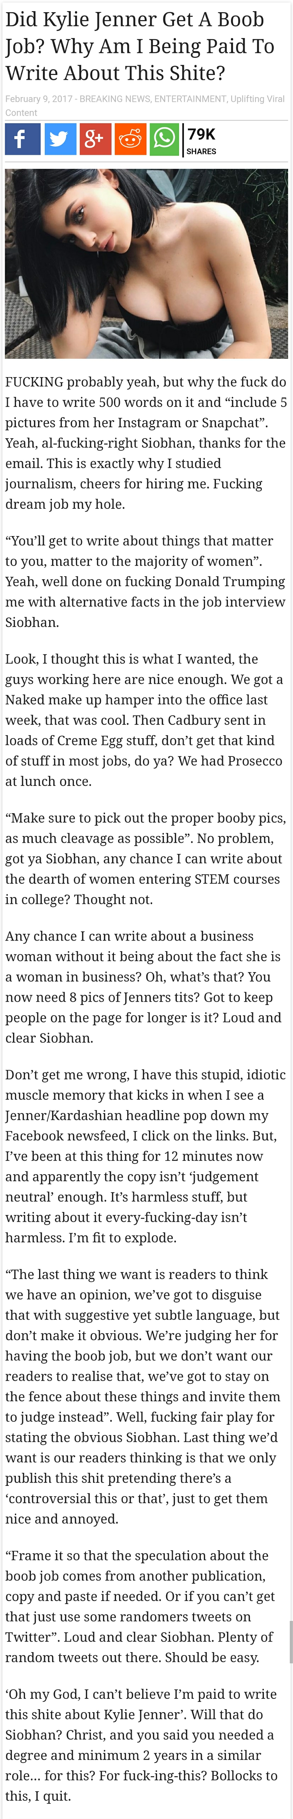Send the article through WhatsApp
Image resolution: width=293 pixels, height=1819 pixels.
(164, 139)
